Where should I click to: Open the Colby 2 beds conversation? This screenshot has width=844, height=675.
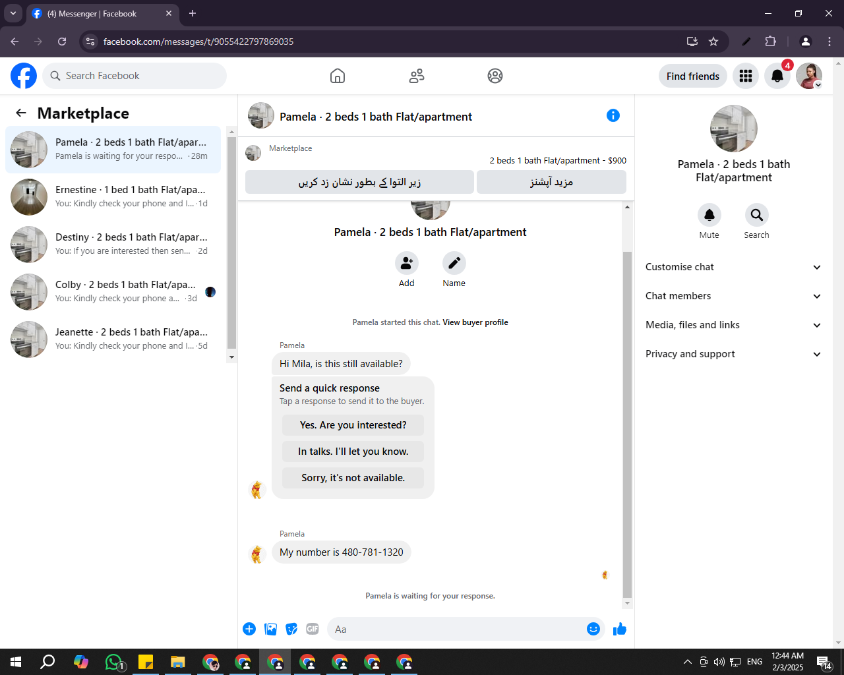tap(113, 292)
